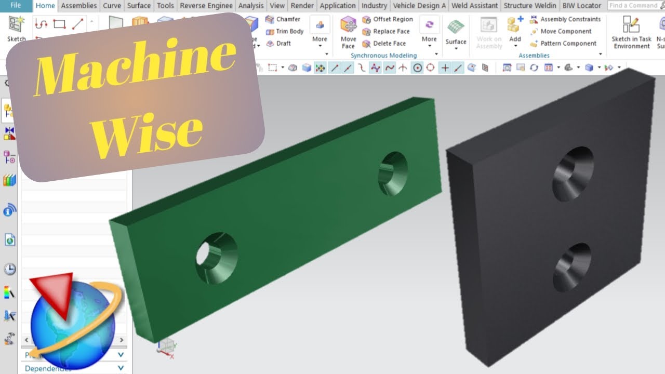Toggle Enable Snap Point button
665x374 pixels.
click(321, 68)
